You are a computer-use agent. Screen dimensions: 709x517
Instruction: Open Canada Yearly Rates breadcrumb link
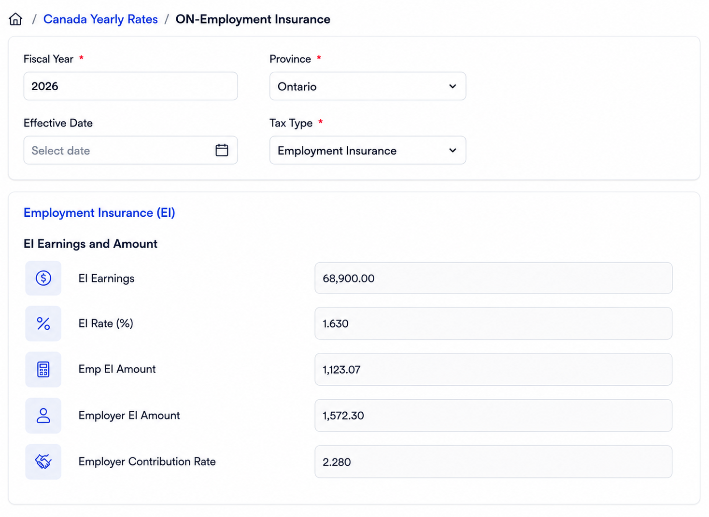coord(100,19)
